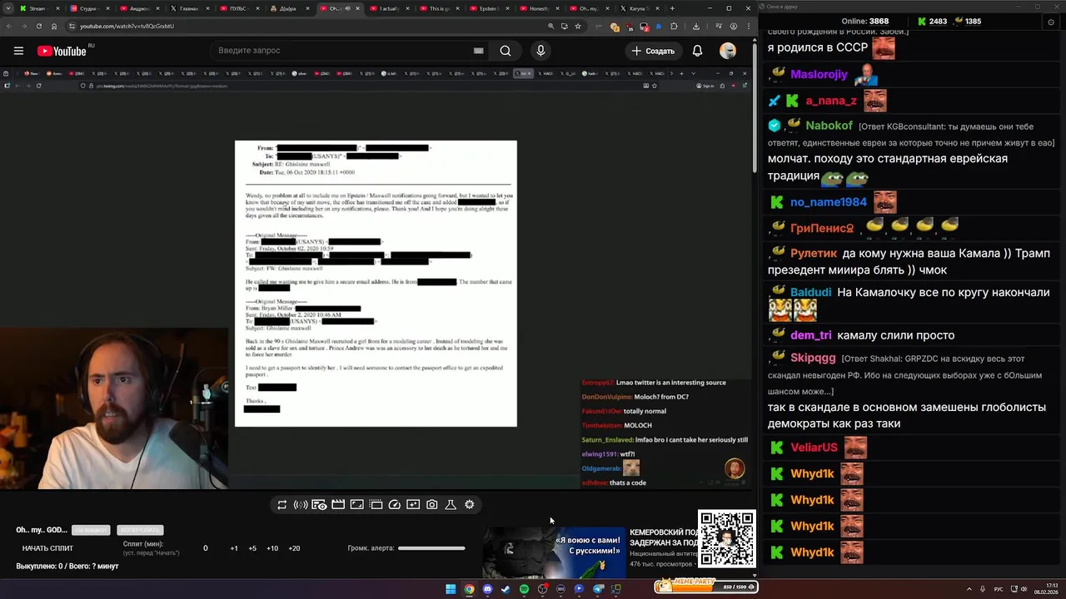Click the screen-frame icon in player toolbar

(x=356, y=505)
